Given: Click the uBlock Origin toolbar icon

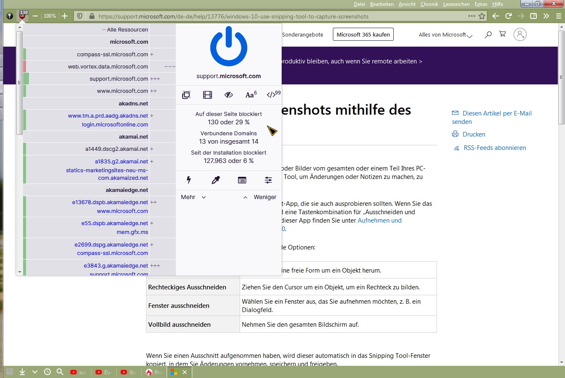Looking at the screenshot, I should 23,16.
